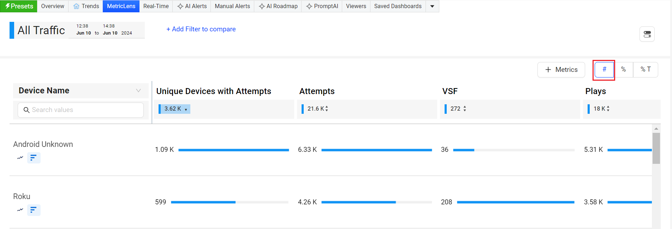
Task: Open the settings toggle icon at top right
Action: click(x=647, y=34)
